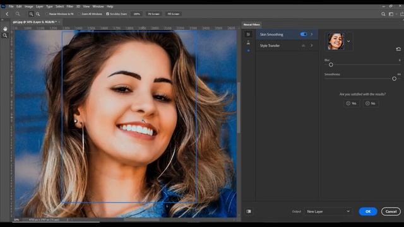
Task: Click the Photoshop app logo
Action: pos(3,6)
